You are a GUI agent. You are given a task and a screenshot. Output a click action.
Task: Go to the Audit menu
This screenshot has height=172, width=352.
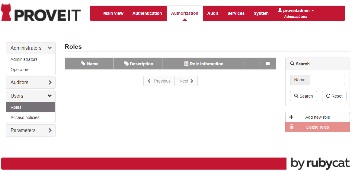click(x=213, y=13)
